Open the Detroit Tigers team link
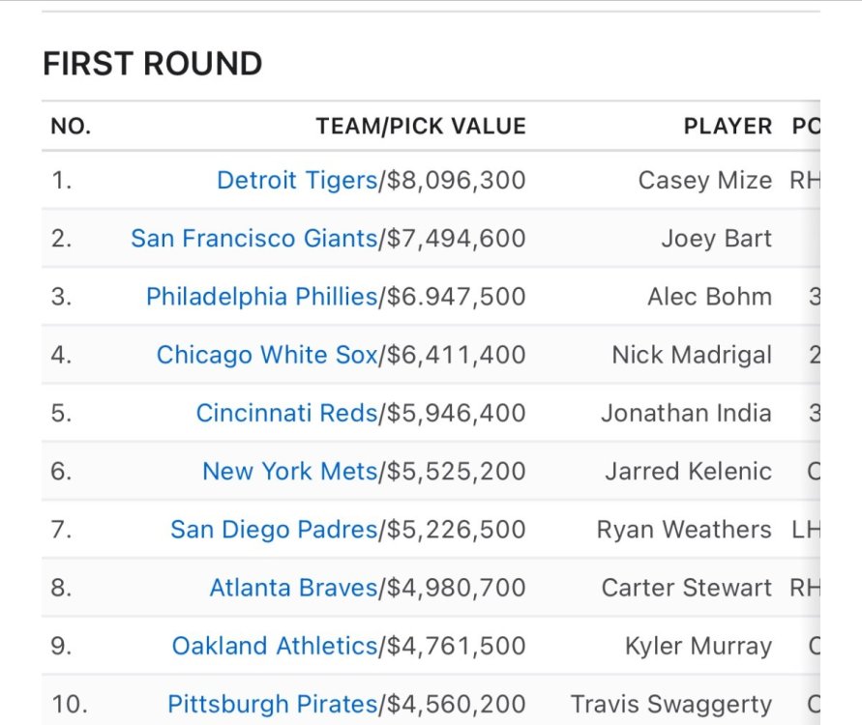The image size is (862, 725). [x=297, y=181]
